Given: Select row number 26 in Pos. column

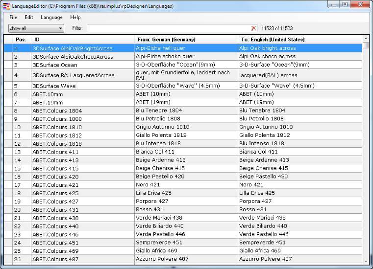Looking at the screenshot, I should coord(17,259).
